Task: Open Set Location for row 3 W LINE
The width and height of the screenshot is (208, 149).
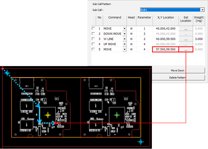Action: [x=186, y=39]
